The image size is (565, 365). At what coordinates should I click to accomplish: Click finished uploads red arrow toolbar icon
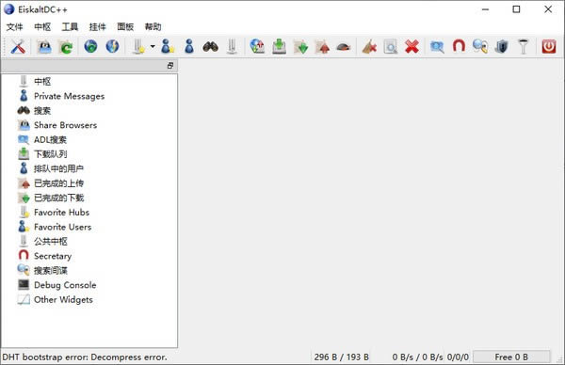pos(322,47)
